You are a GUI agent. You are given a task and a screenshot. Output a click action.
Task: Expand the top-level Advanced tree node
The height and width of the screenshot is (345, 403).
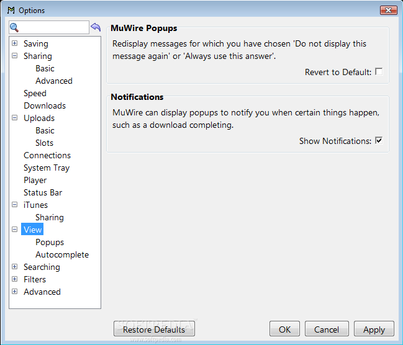coord(15,291)
